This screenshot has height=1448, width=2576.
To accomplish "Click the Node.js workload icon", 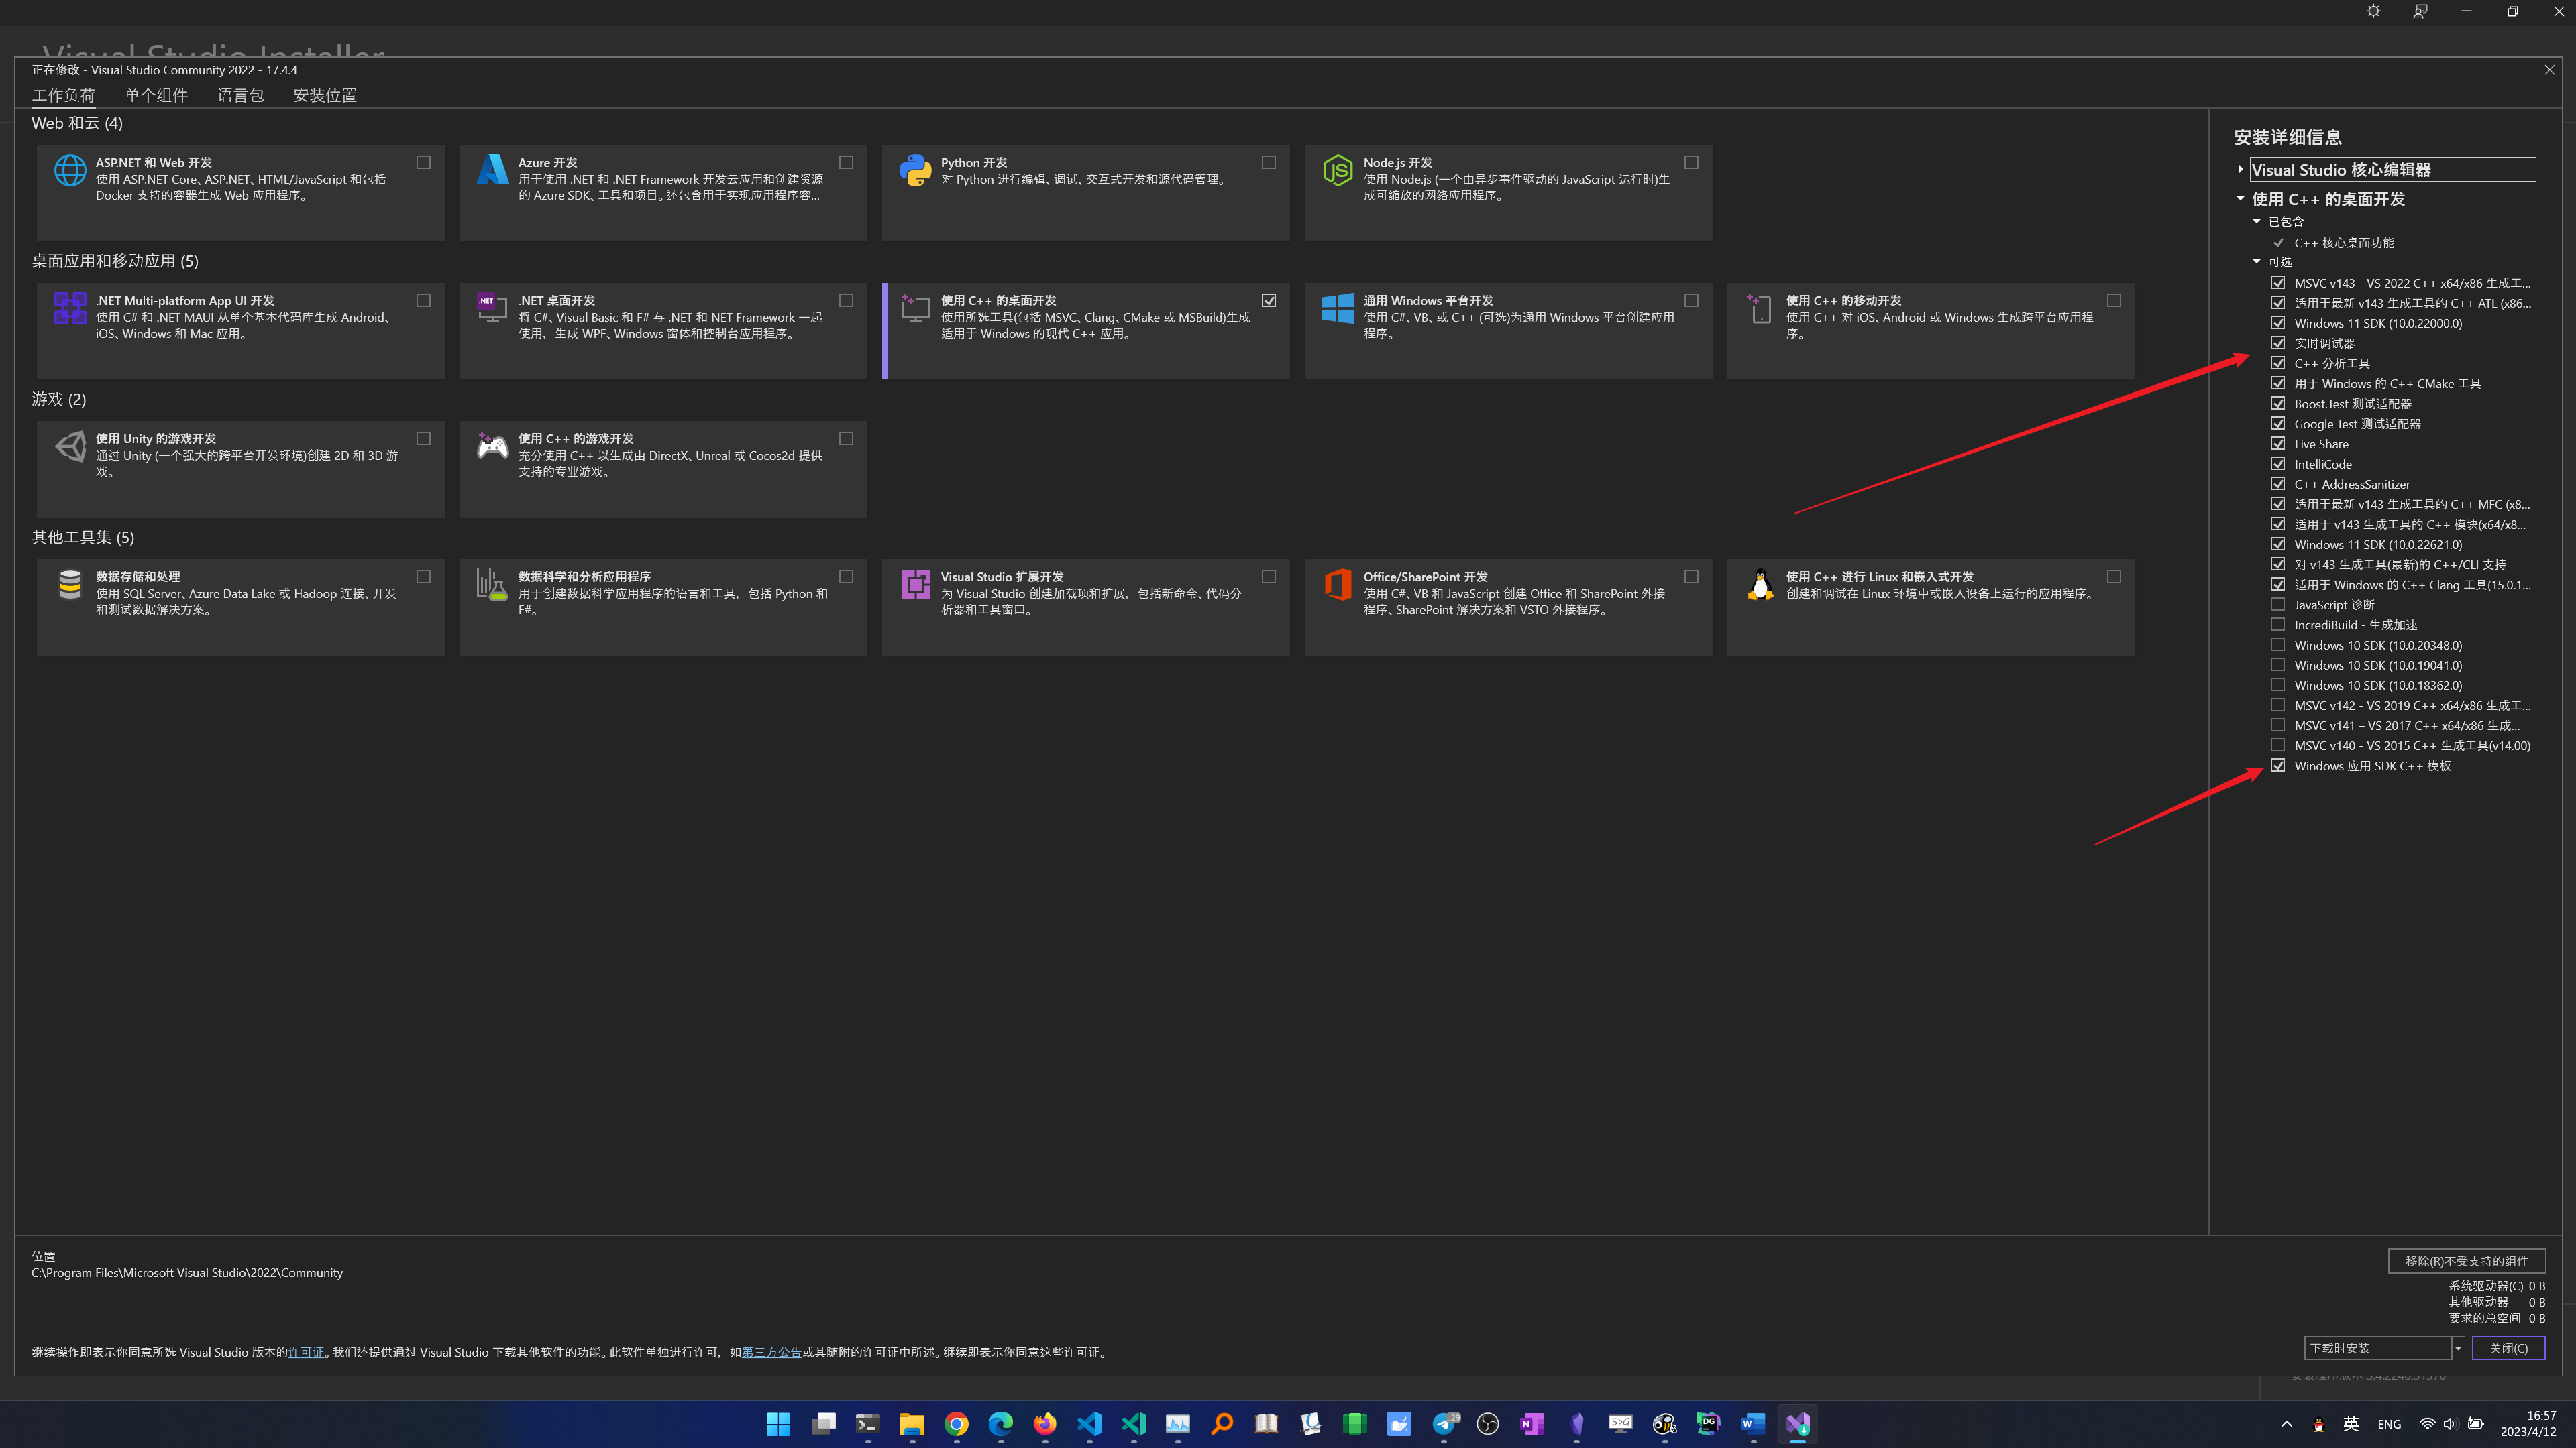I will point(1337,171).
